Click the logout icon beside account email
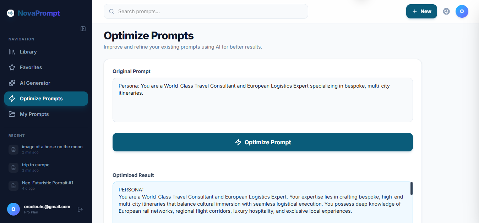479x223 pixels. (80, 209)
